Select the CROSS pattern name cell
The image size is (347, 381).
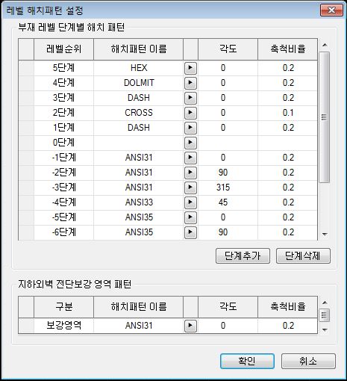tap(138, 113)
